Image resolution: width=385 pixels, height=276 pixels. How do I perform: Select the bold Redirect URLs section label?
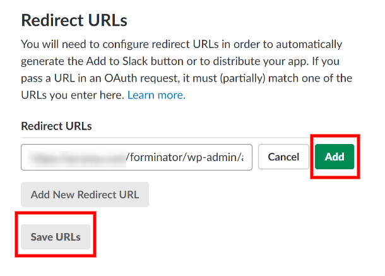(x=56, y=126)
